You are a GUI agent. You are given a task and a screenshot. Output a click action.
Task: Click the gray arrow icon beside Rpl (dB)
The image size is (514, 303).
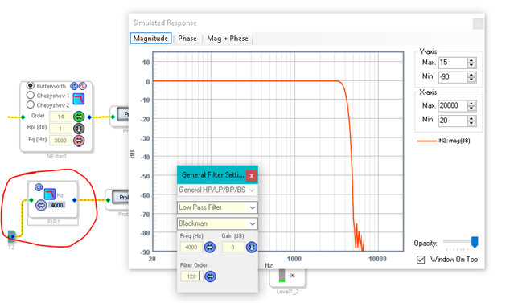coord(79,129)
